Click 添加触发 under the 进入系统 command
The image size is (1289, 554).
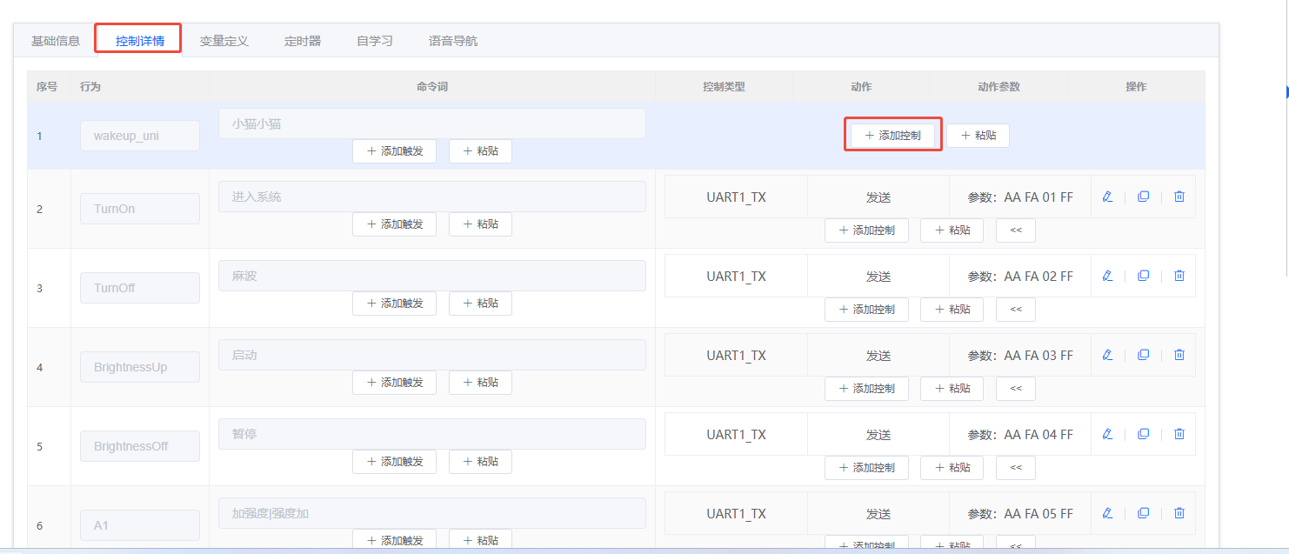pyautogui.click(x=394, y=224)
